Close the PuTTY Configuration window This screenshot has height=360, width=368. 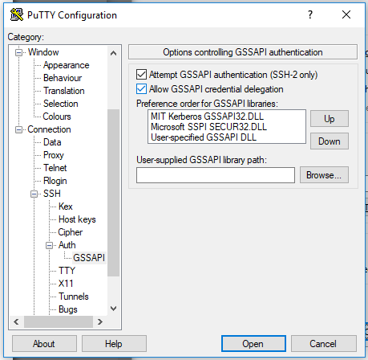click(x=346, y=14)
